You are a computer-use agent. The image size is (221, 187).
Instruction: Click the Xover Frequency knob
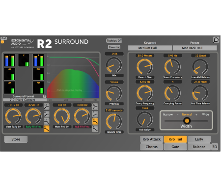pos(172,66)
